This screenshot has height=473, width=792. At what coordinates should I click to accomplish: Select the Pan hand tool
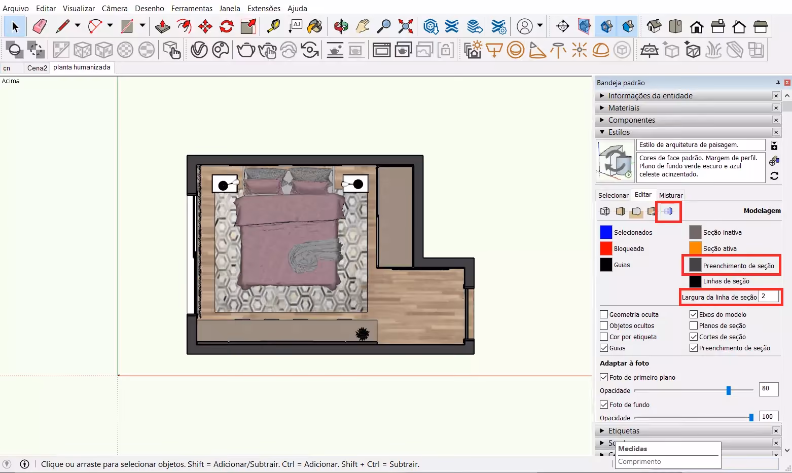(x=363, y=26)
